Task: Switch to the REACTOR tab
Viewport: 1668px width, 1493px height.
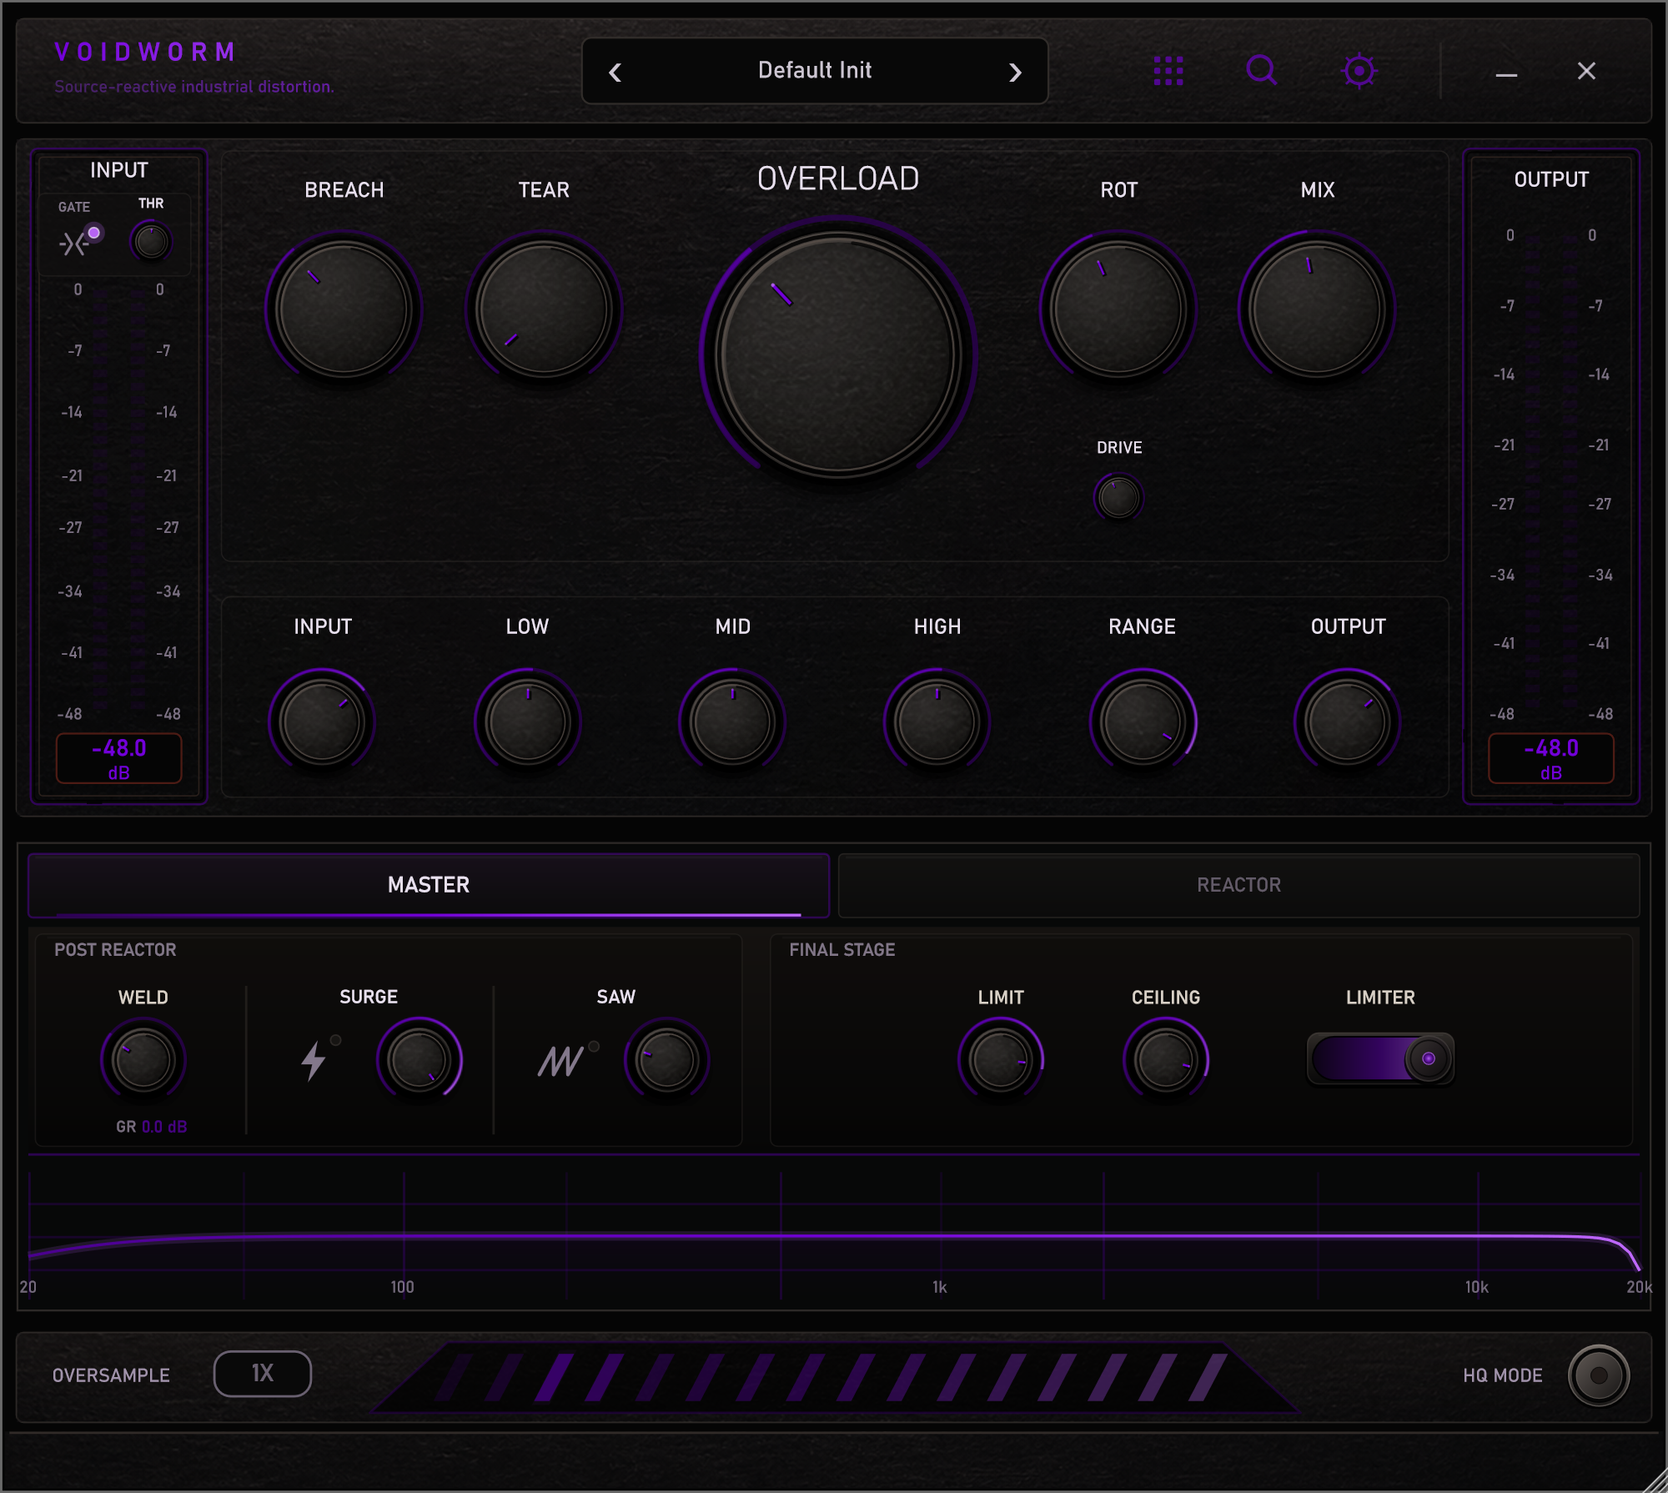Action: 1238,885
